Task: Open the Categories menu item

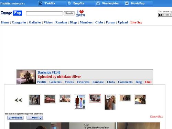Action: (19, 22)
